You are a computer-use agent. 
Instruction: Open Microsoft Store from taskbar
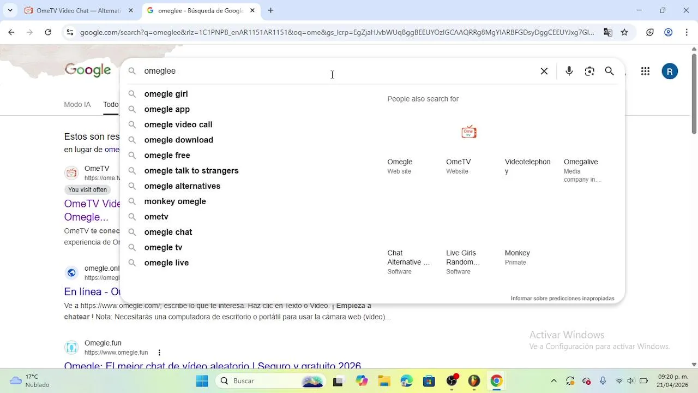pos(429,381)
